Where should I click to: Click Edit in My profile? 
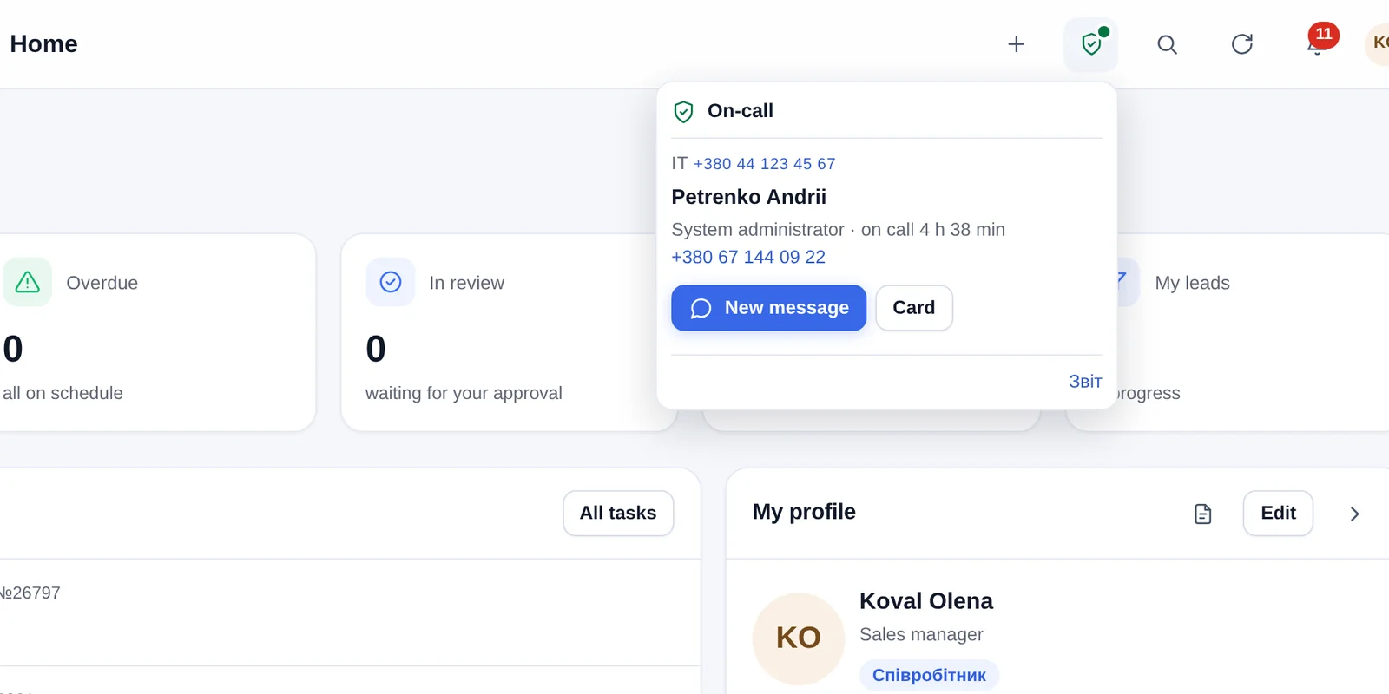click(1278, 514)
